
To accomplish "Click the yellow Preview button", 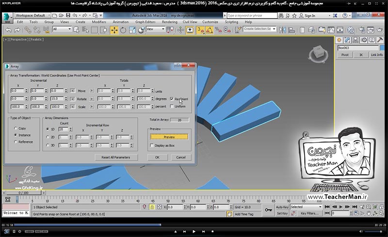I will [169, 137].
